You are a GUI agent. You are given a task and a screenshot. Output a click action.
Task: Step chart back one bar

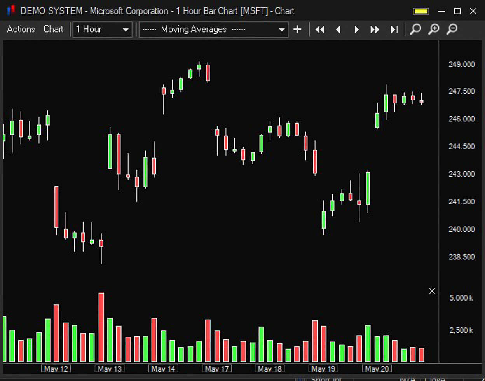point(338,30)
